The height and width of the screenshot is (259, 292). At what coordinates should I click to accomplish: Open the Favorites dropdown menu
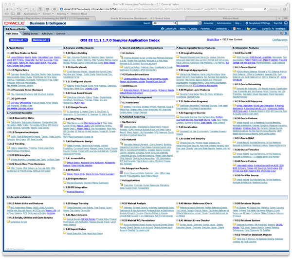click(206, 29)
